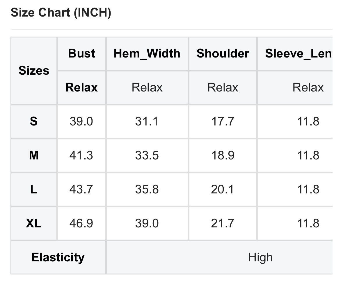This screenshot has width=343, height=282.
Task: Select the L size row label
Action: coord(34,189)
